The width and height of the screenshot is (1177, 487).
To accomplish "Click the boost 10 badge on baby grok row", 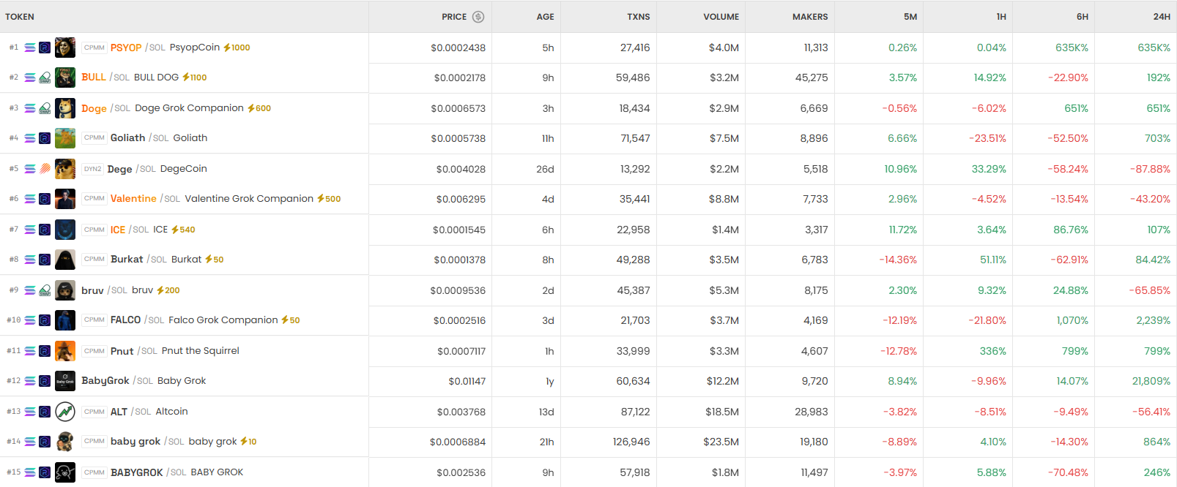I will (248, 442).
